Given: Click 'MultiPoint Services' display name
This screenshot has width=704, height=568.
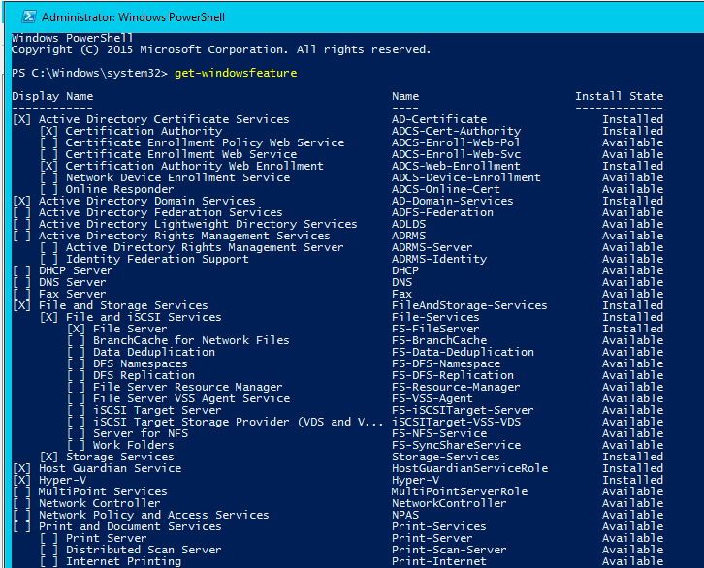Looking at the screenshot, I should 103,491.
